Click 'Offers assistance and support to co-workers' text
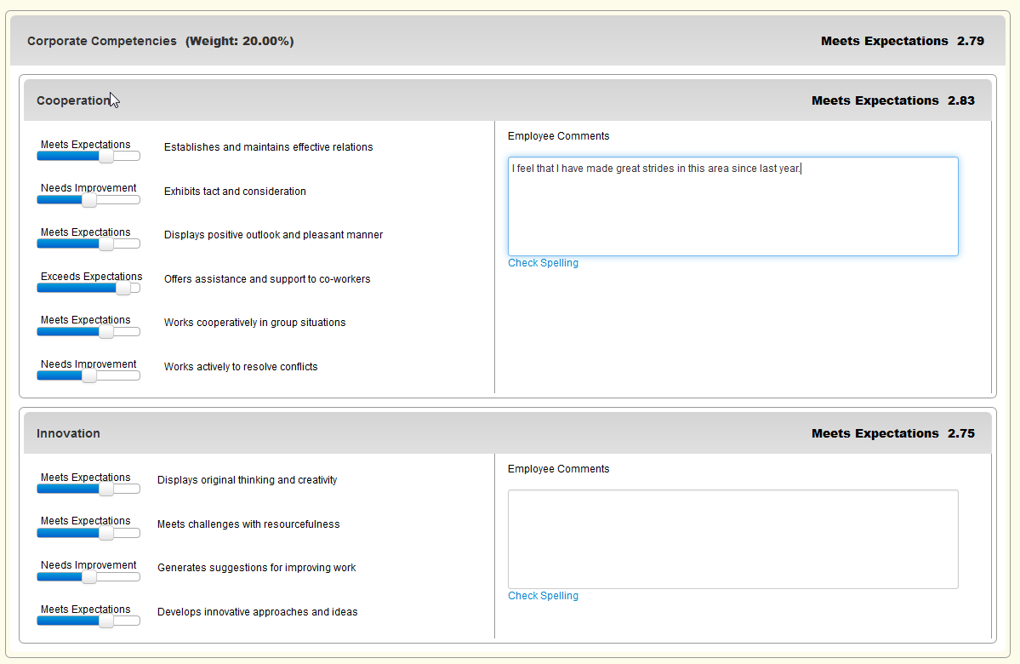This screenshot has width=1020, height=664. [267, 279]
